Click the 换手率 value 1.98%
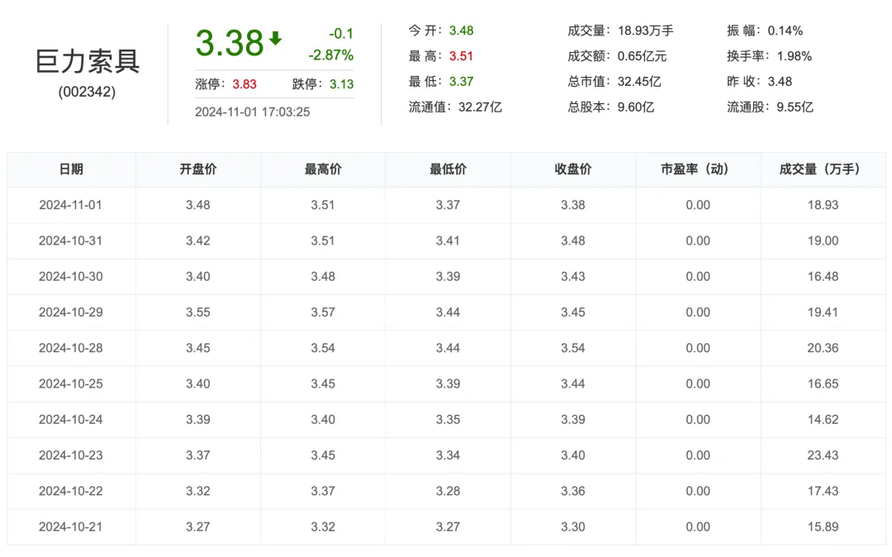The image size is (892, 557). click(795, 56)
